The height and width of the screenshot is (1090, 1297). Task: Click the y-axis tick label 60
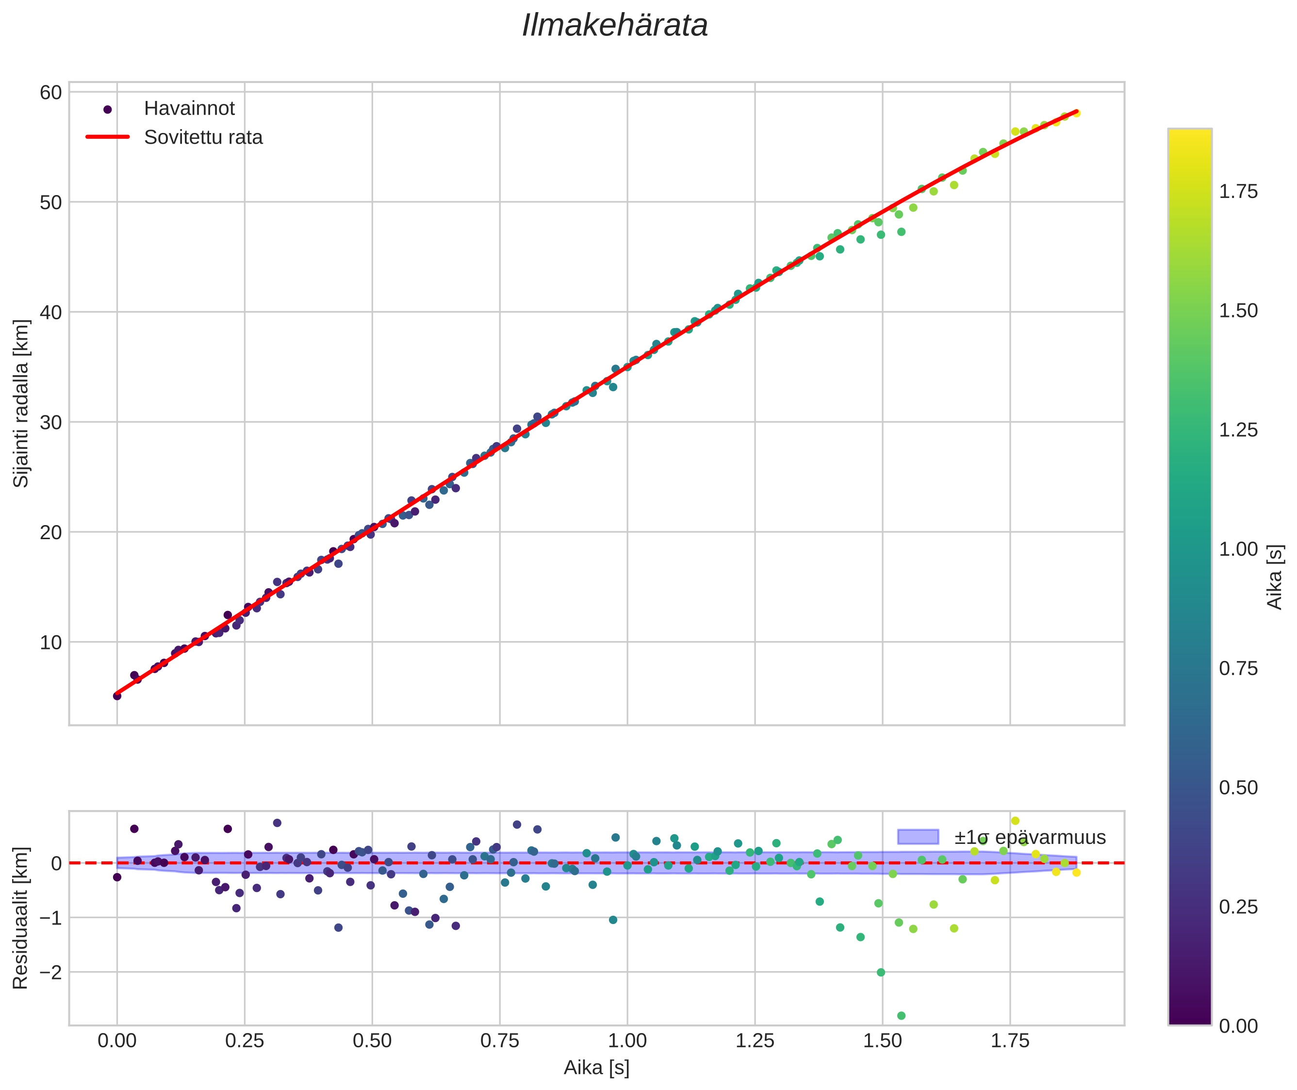pos(50,93)
